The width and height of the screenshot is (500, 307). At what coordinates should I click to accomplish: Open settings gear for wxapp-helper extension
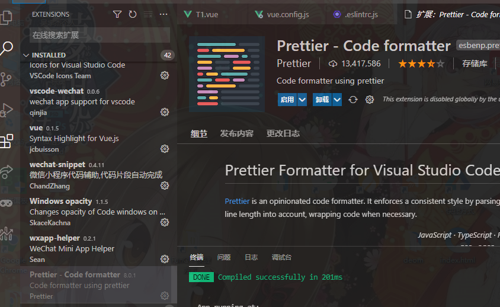pyautogui.click(x=165, y=259)
